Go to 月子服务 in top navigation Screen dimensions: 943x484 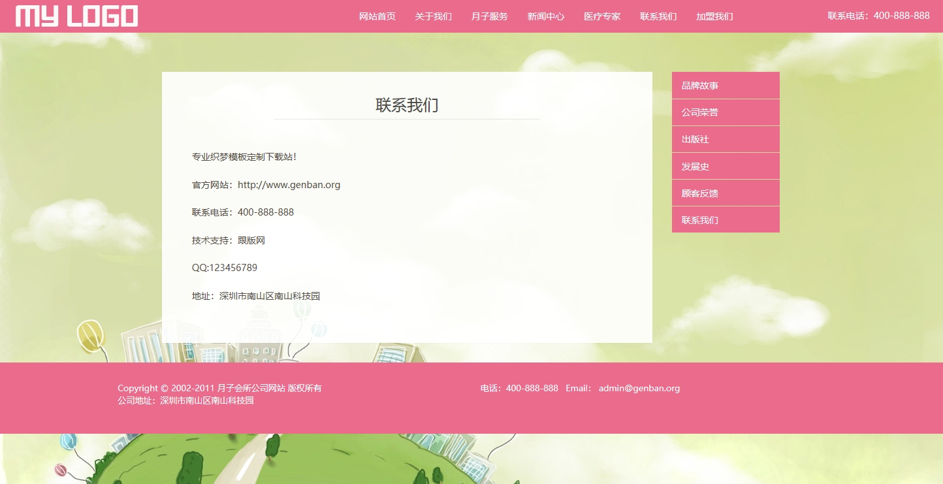coord(490,16)
